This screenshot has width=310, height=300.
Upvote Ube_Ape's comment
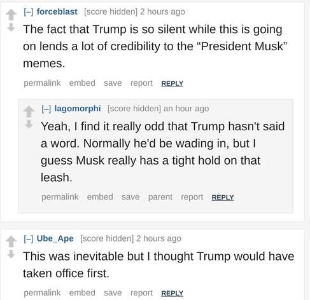point(11,242)
